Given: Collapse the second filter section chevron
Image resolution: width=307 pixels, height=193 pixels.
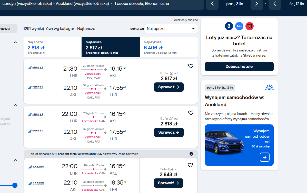Looking at the screenshot, I should (15, 105).
